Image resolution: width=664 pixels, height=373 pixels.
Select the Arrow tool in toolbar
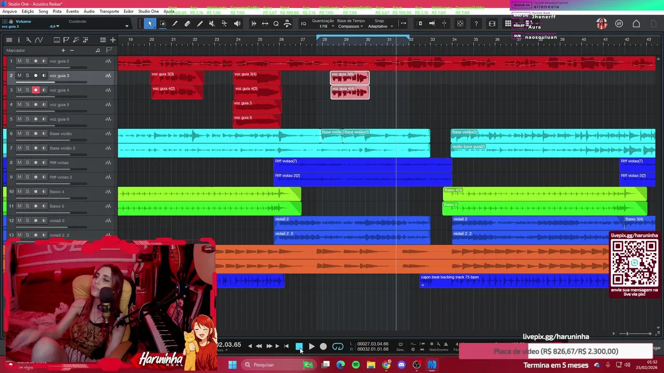pos(150,24)
